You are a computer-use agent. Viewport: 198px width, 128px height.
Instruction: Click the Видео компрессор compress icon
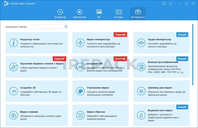pyautogui.click(x=80, y=43)
